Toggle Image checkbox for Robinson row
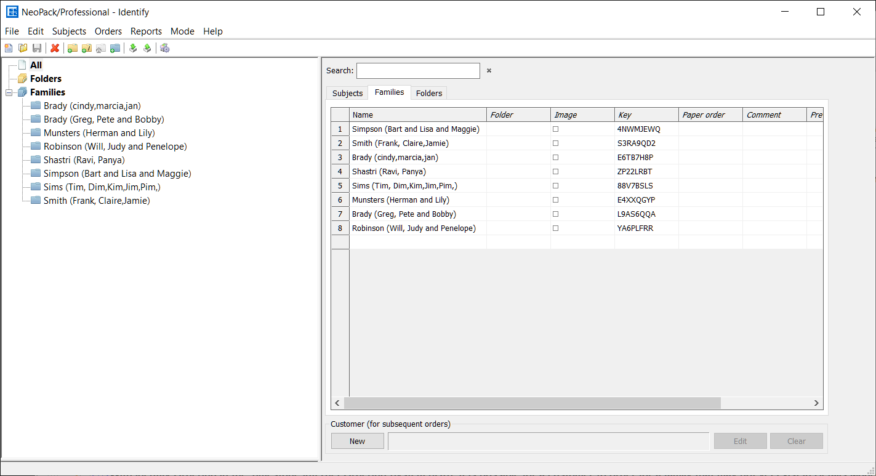This screenshot has width=876, height=476. (x=555, y=228)
